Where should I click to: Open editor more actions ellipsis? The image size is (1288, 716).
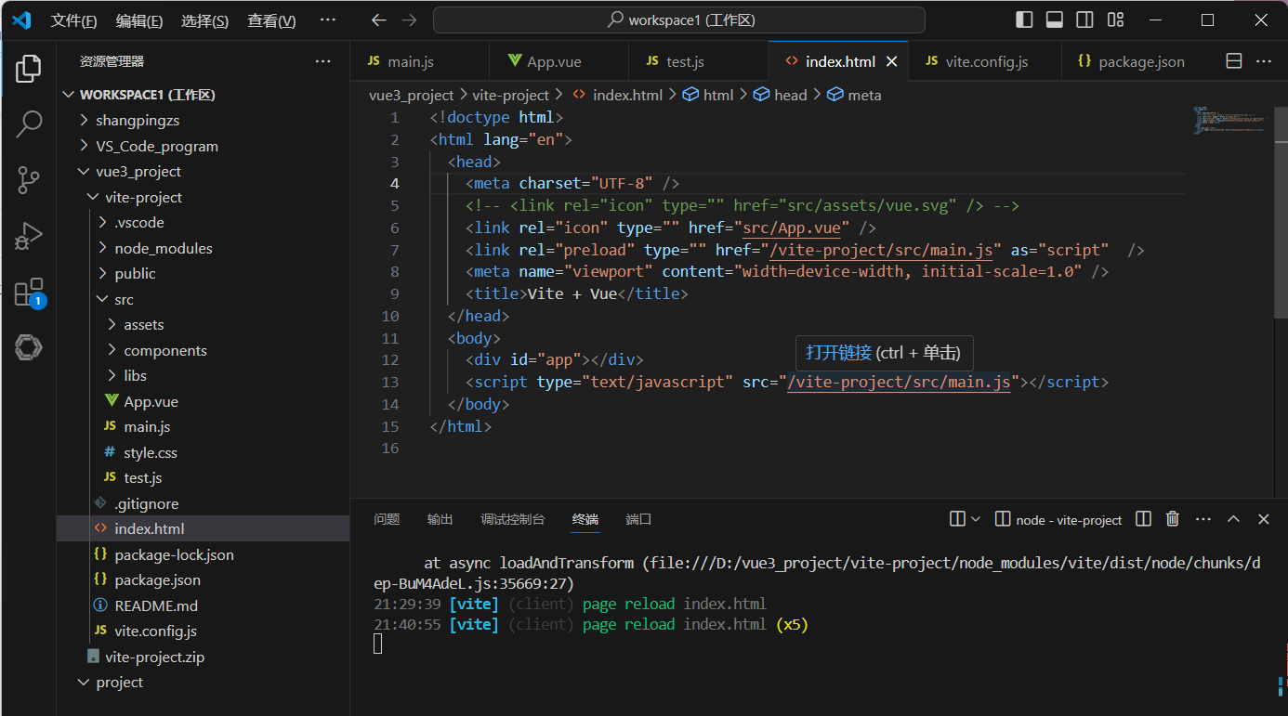1264,61
